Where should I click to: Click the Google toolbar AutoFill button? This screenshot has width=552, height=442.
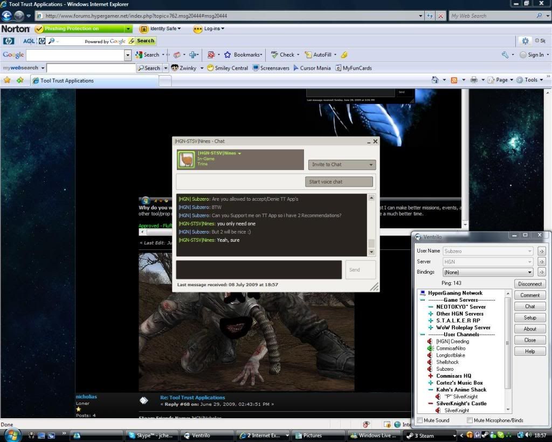point(319,55)
